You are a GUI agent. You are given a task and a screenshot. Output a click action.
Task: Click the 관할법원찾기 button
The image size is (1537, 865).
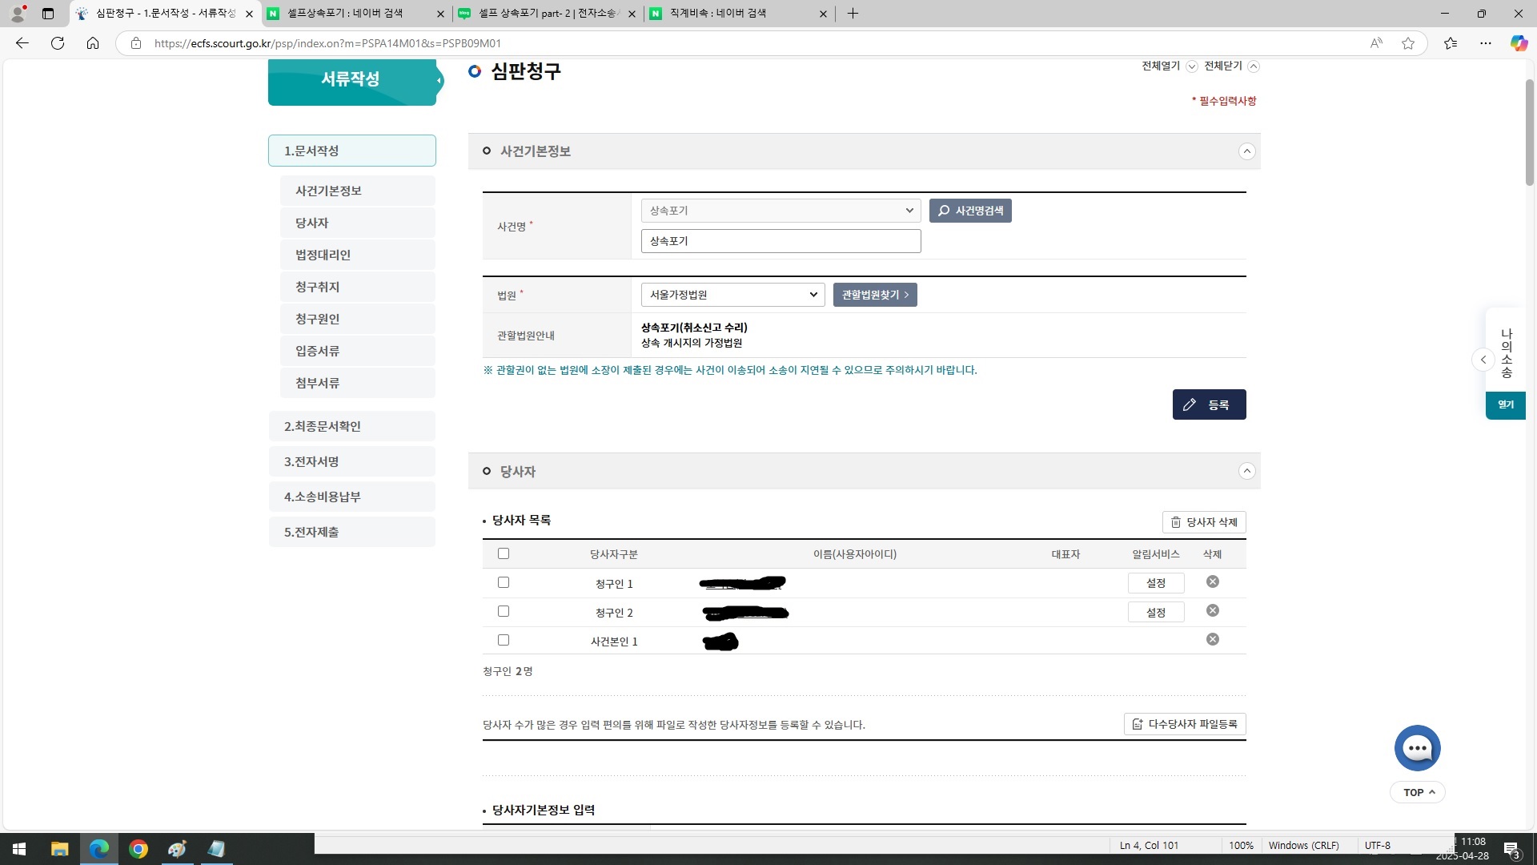pyautogui.click(x=873, y=294)
